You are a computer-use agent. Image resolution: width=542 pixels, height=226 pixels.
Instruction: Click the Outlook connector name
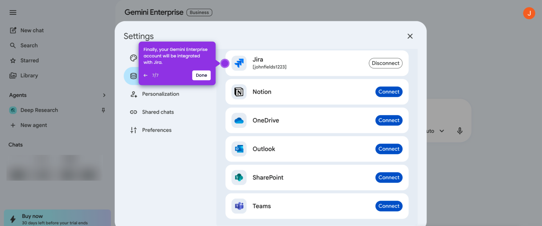(264, 149)
